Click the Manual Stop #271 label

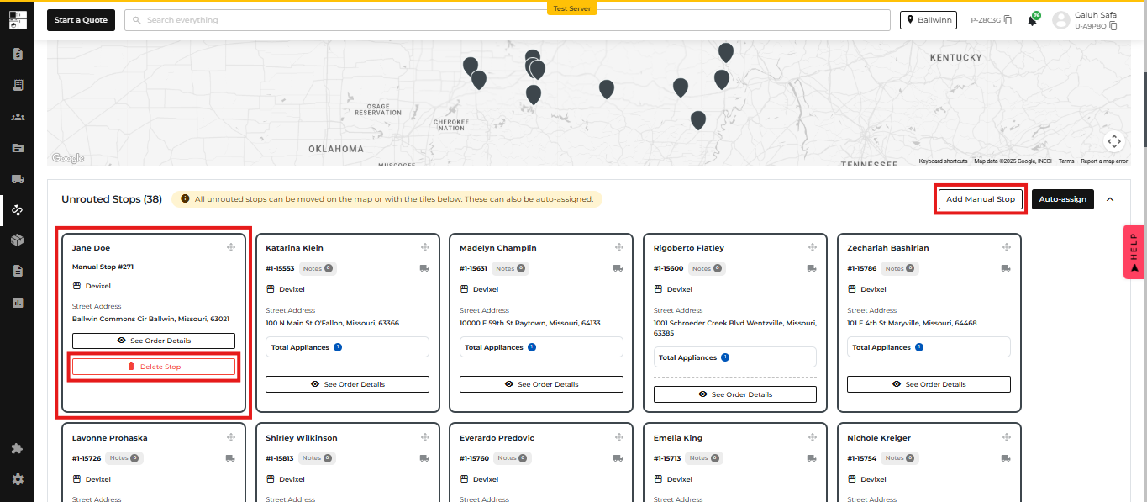(103, 267)
